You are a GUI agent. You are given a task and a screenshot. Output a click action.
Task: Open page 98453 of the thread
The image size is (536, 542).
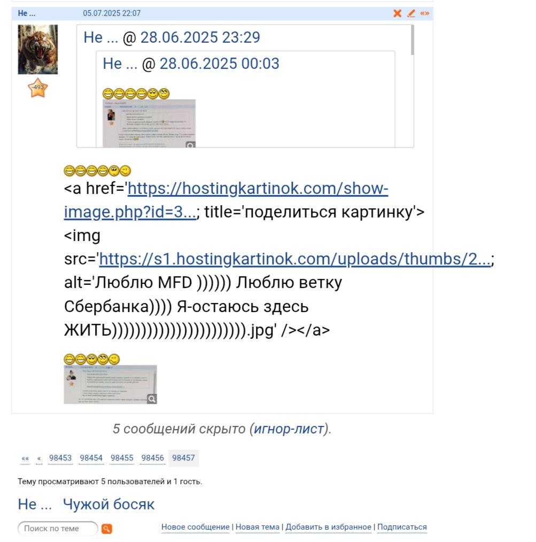pos(60,458)
